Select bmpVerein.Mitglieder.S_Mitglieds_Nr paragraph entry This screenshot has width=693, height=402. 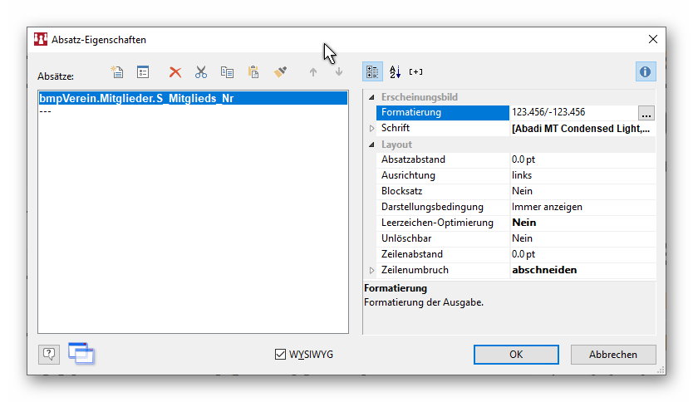coord(137,98)
